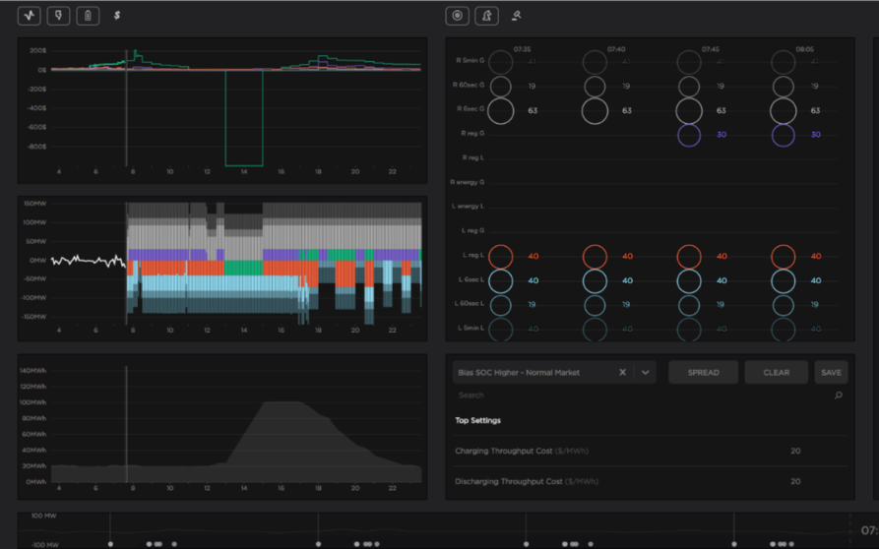Click the Charging Throughput Cost label

pos(522,451)
